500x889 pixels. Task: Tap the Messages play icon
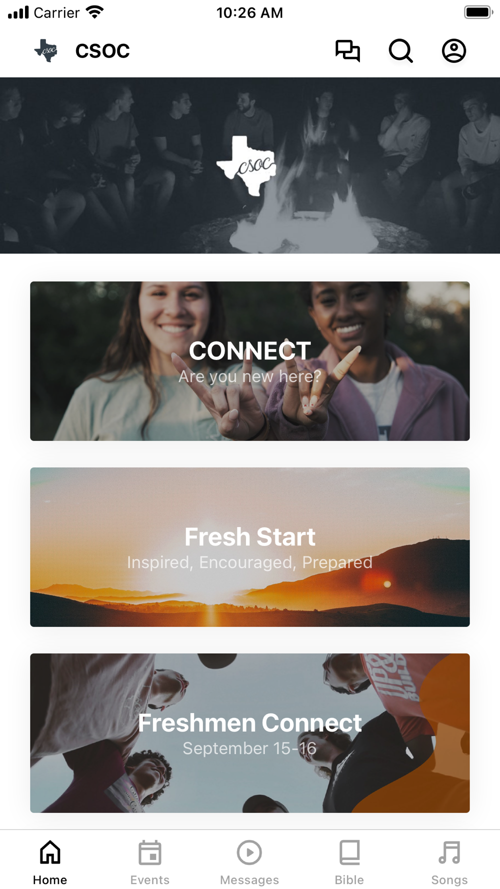coord(249,852)
